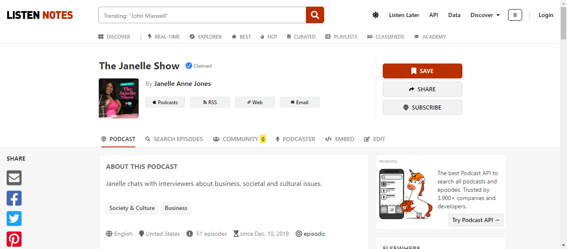Share the podcast on Twitter
Image resolution: width=567 pixels, height=249 pixels.
click(x=14, y=219)
